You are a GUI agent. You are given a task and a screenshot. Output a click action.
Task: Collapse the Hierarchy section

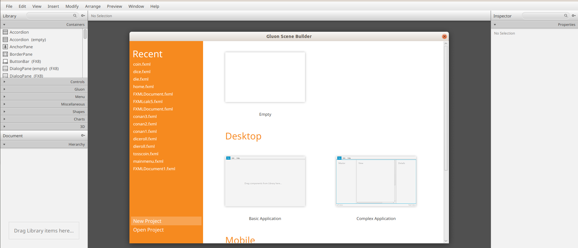44,144
